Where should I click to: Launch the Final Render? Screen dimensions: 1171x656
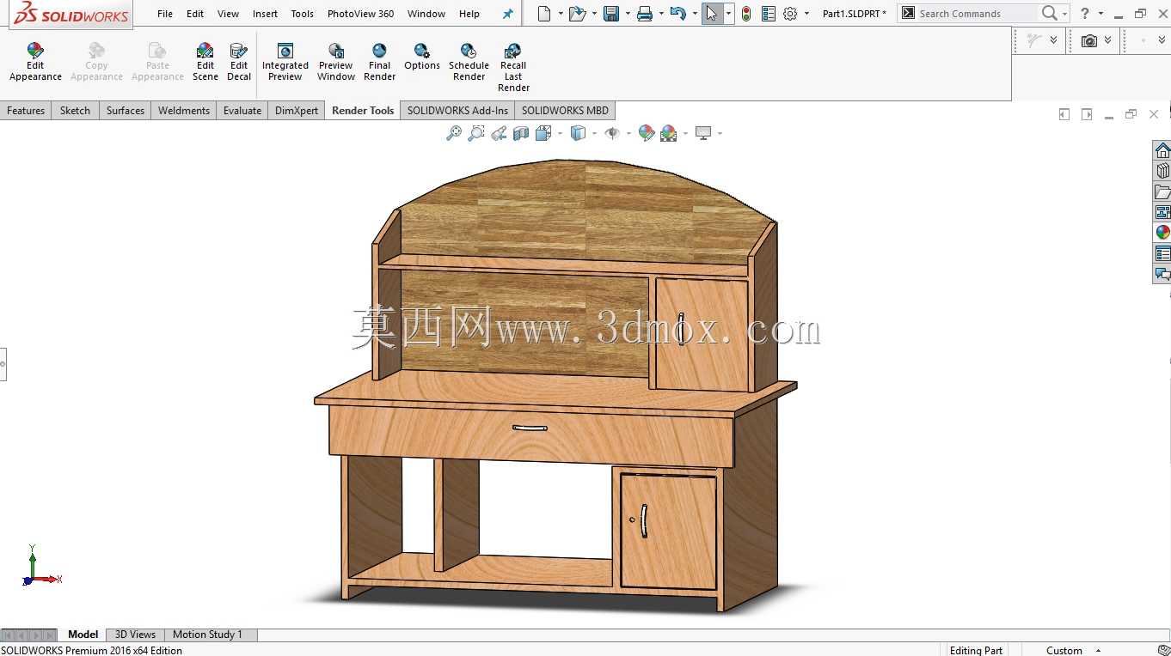(379, 62)
